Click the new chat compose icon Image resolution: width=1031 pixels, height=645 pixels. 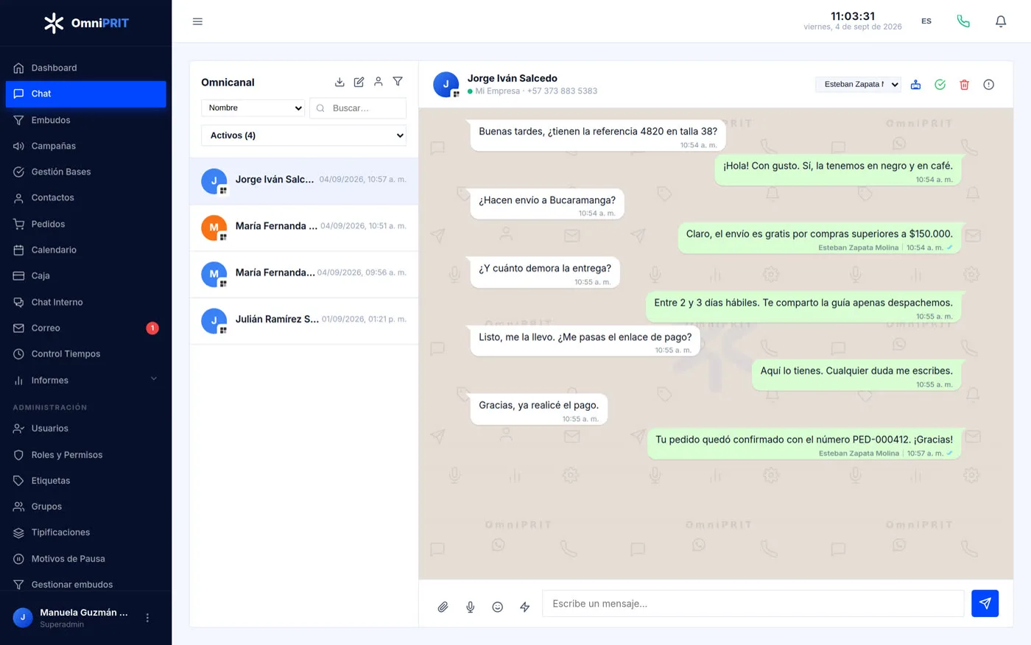tap(359, 82)
